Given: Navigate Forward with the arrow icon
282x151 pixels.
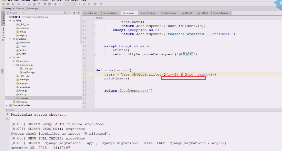Looking at the screenshot, I should click(60, 4).
